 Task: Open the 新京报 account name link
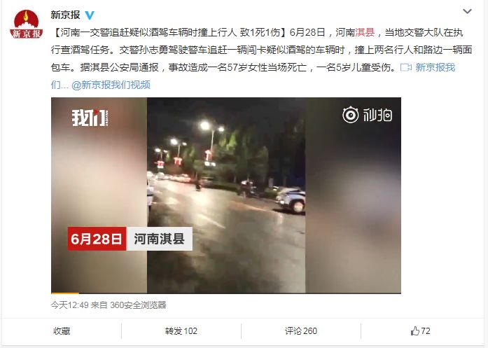pyautogui.click(x=65, y=15)
